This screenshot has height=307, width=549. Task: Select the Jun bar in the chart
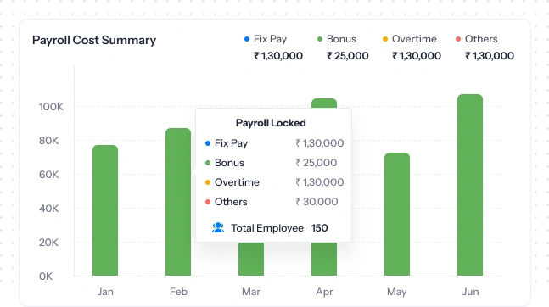[470, 185]
